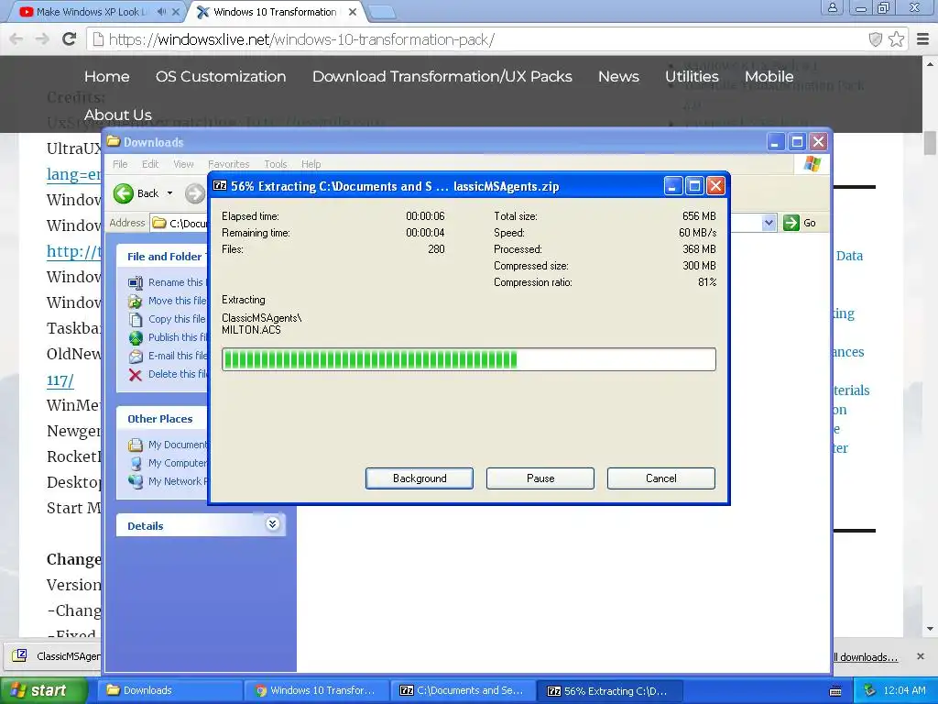Viewport: 938px width, 704px height.
Task: Reload the page in Chrome
Action: point(70,39)
